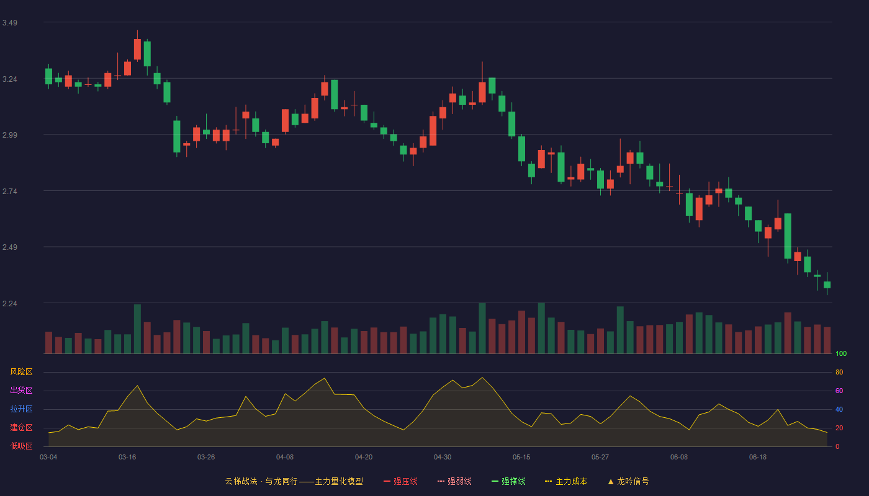Click the 出货区 zone label
This screenshot has width=869, height=496.
[x=21, y=391]
